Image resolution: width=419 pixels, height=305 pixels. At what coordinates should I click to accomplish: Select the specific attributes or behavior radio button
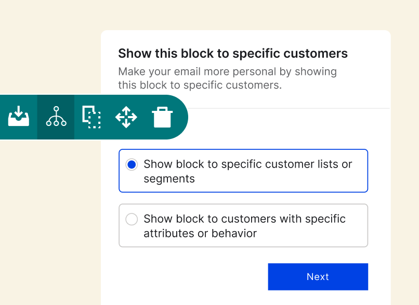click(x=132, y=219)
